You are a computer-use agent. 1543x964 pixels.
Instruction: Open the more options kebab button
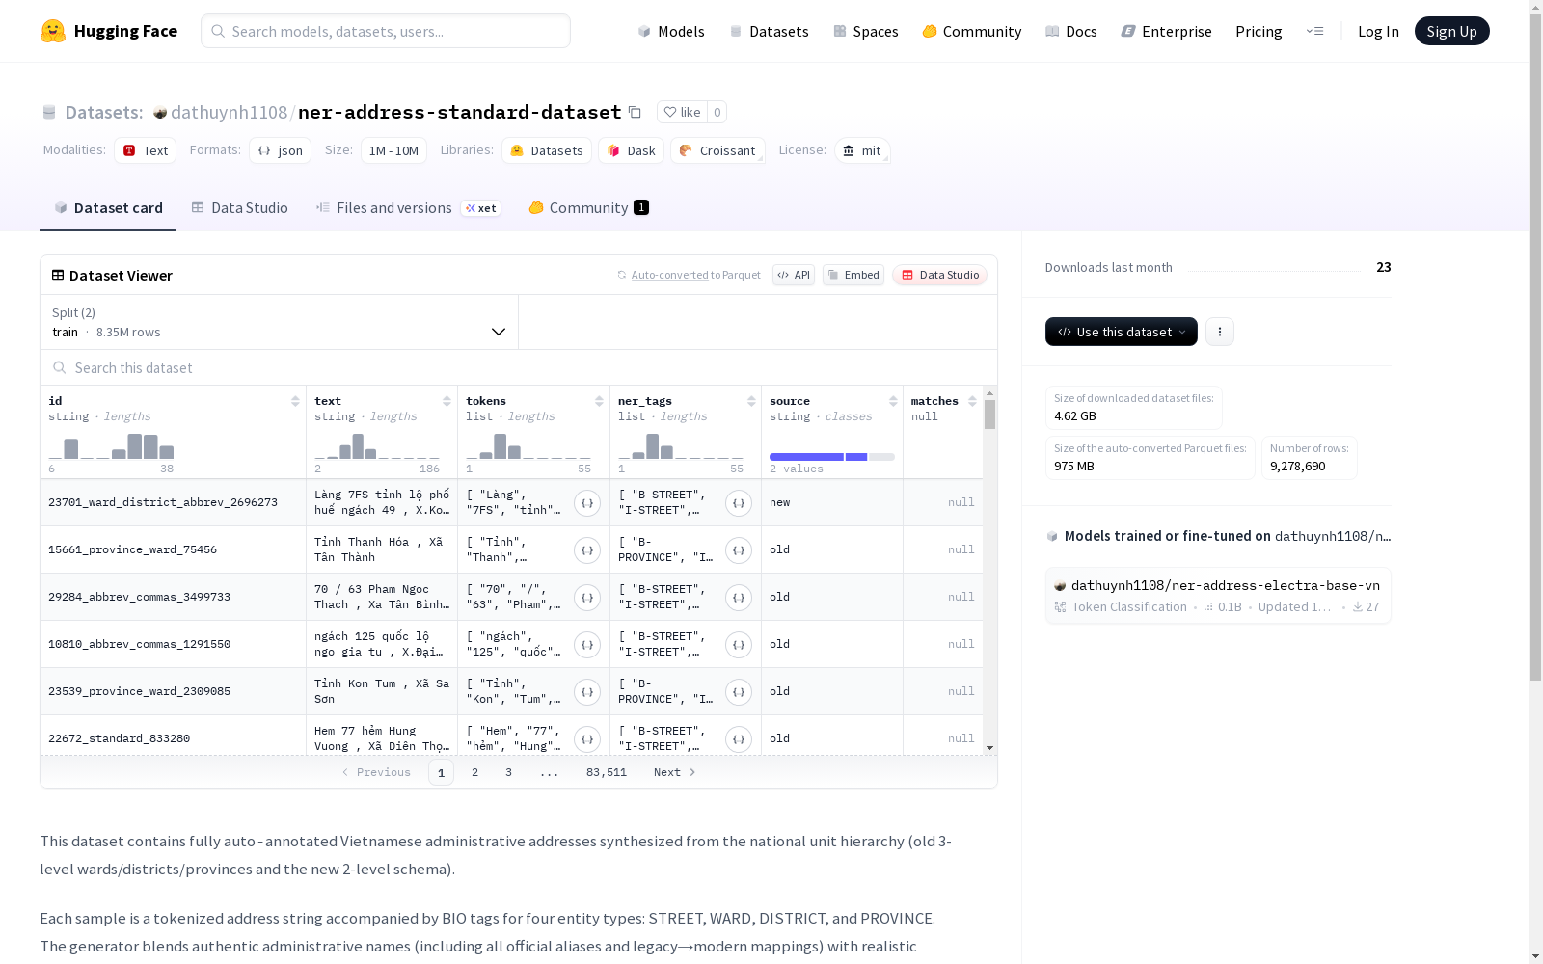pos(1220,332)
